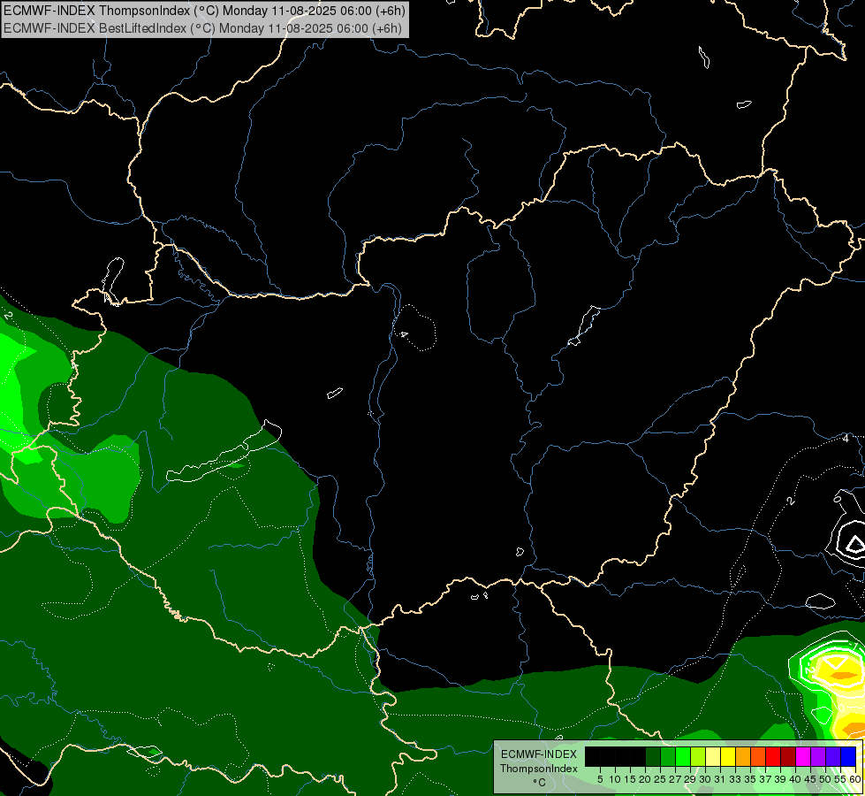Select the yellow 31–33 legend swatch

tap(728, 757)
